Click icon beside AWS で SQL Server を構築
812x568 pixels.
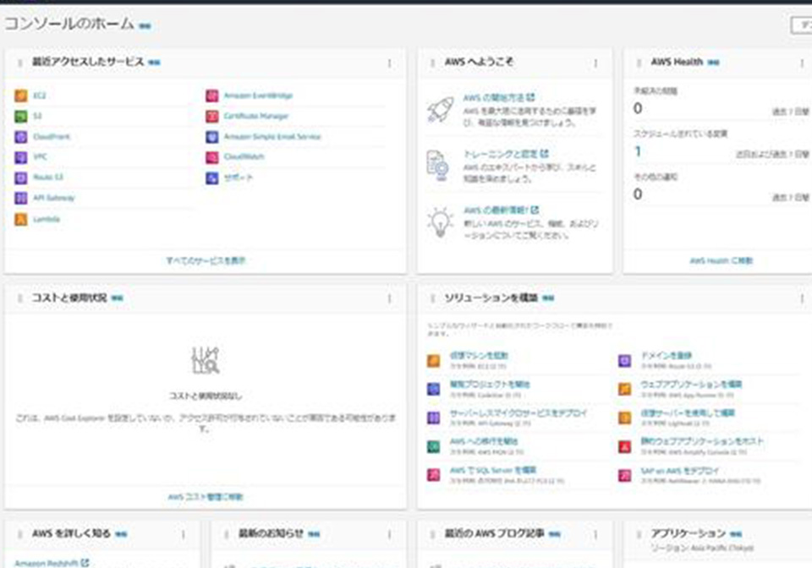click(x=433, y=475)
